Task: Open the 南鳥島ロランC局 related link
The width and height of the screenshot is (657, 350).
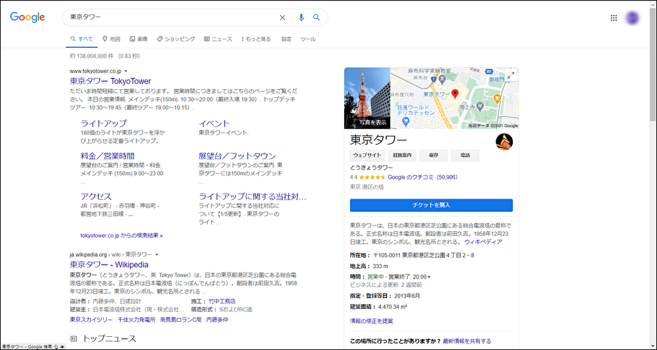Action: 180,319
